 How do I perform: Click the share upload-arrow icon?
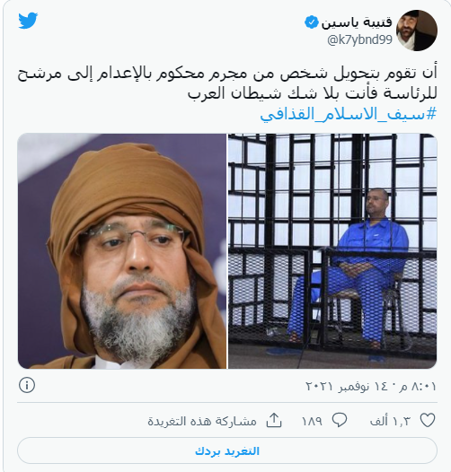coord(274,420)
